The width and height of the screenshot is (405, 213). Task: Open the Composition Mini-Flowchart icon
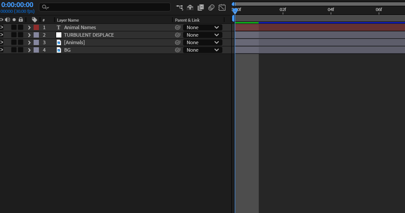click(x=180, y=8)
